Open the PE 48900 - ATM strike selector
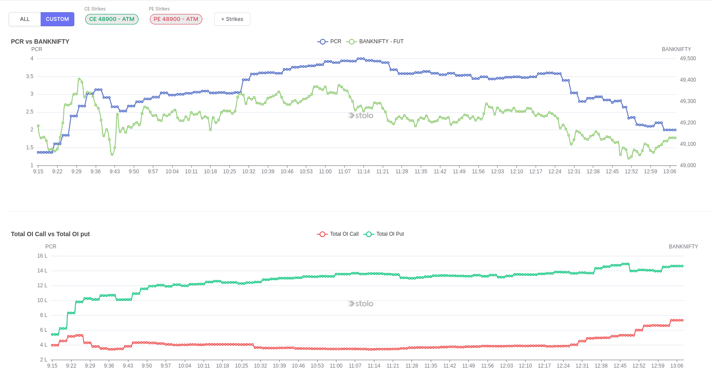The image size is (713, 375). 176,19
